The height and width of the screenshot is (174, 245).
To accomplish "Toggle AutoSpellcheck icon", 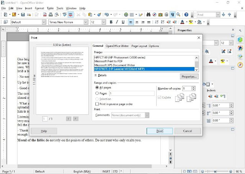I will tap(70, 15).
